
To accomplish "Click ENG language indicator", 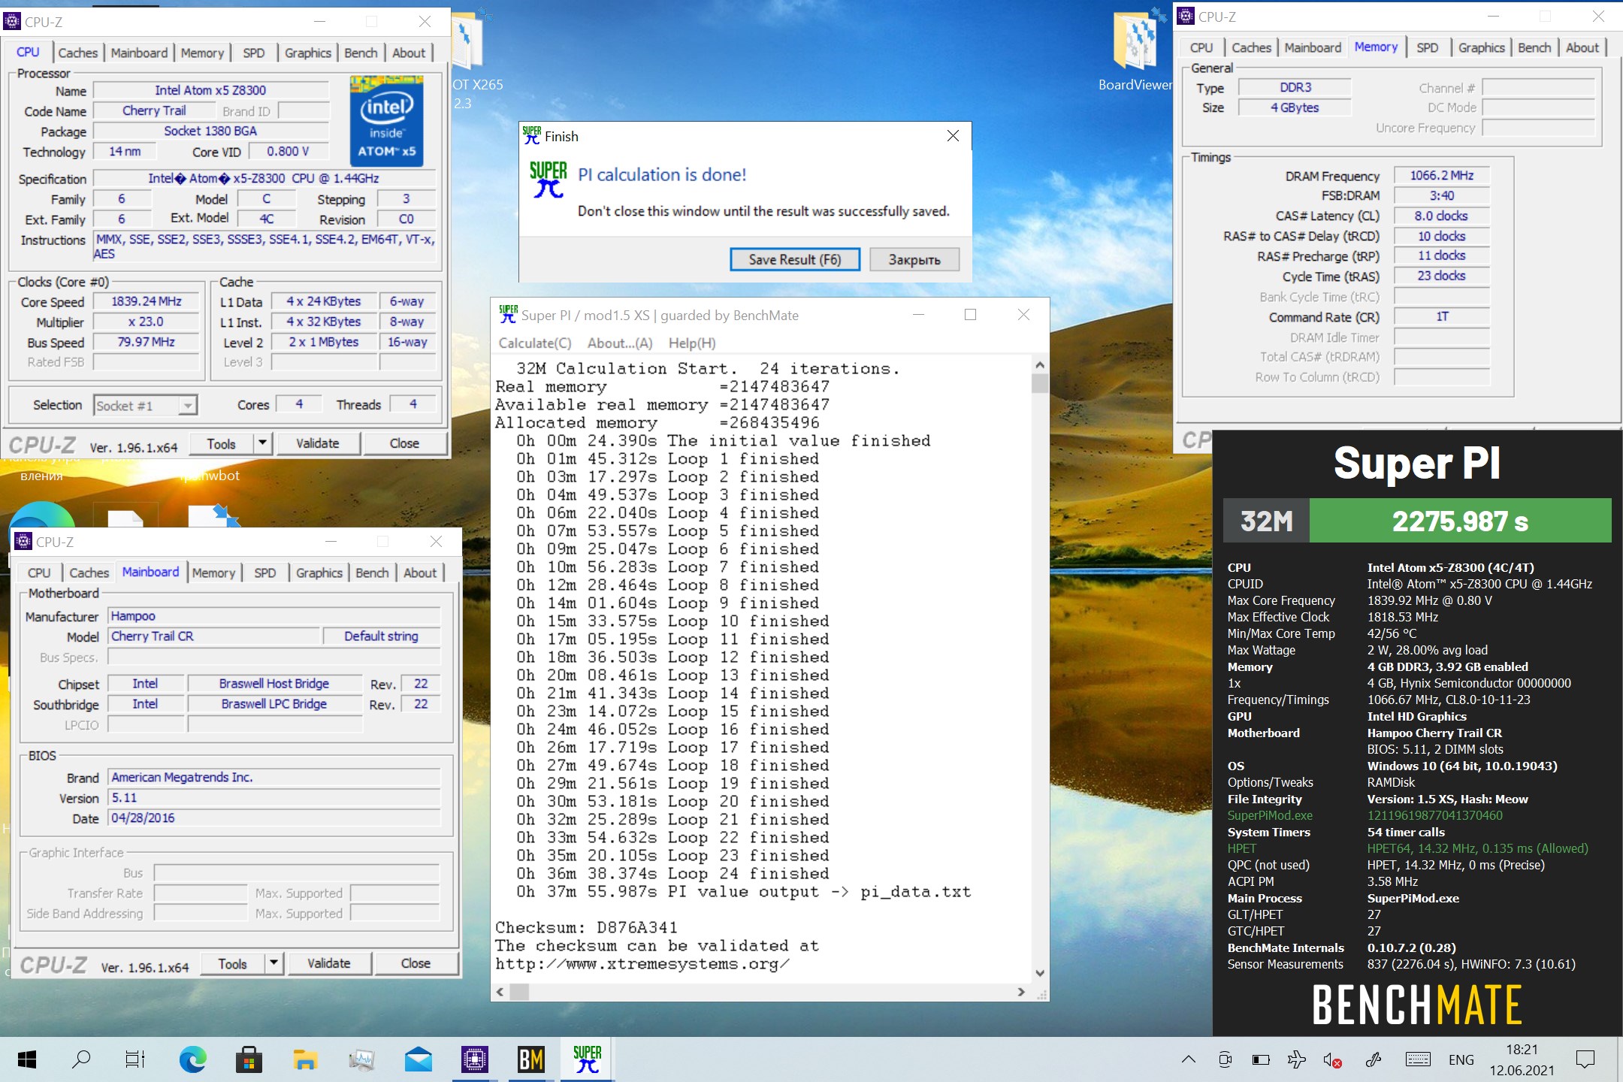I will [x=1461, y=1059].
